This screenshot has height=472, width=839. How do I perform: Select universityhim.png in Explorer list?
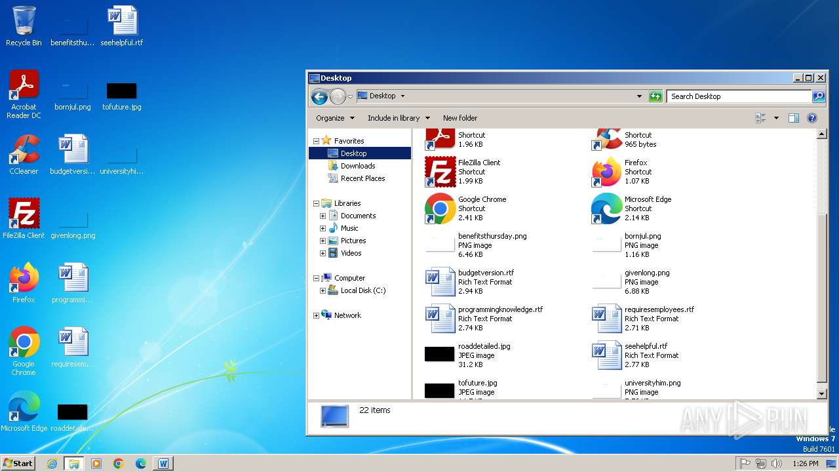pyautogui.click(x=636, y=389)
